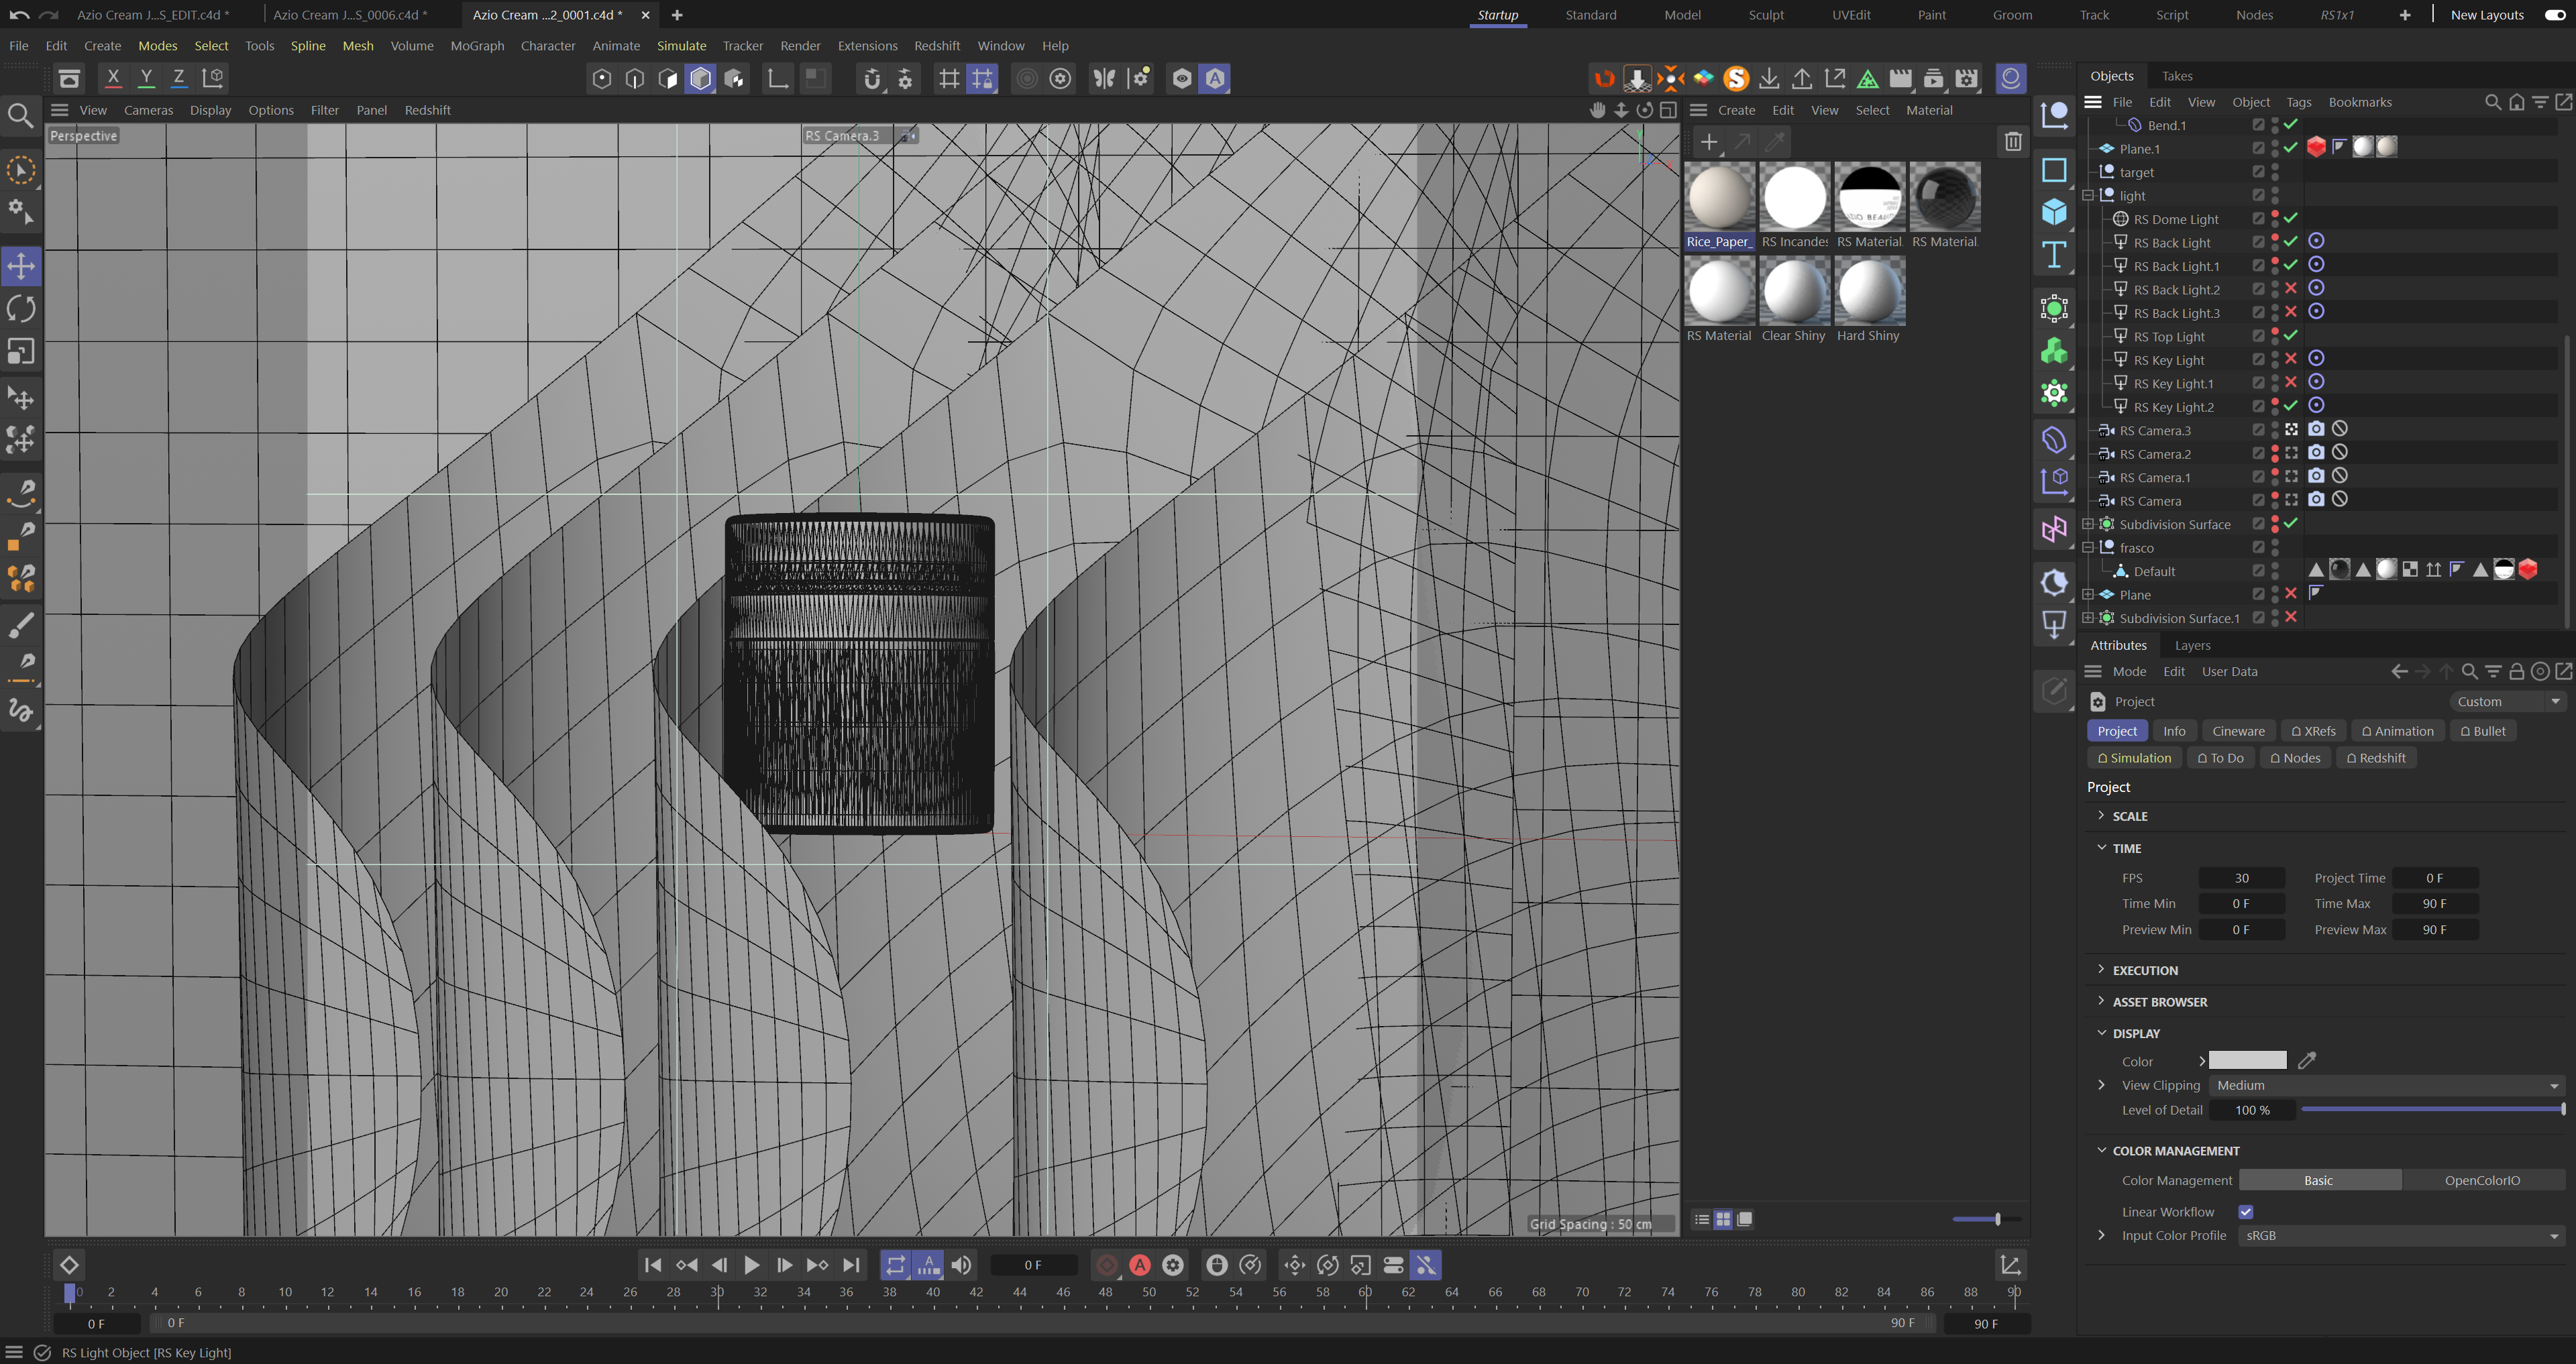
Task: Collapse the light group in Objects
Action: click(x=2088, y=196)
